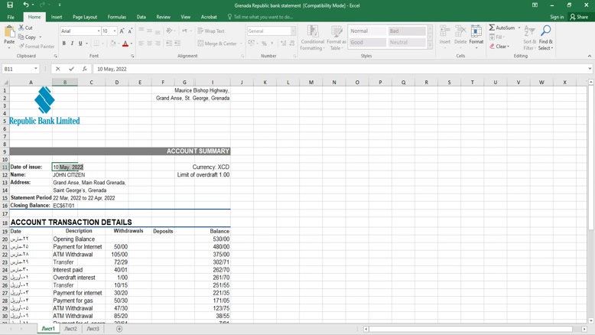Screen dimensions: 595x335
Task: Click the Format cells icon
Action: coord(476,32)
